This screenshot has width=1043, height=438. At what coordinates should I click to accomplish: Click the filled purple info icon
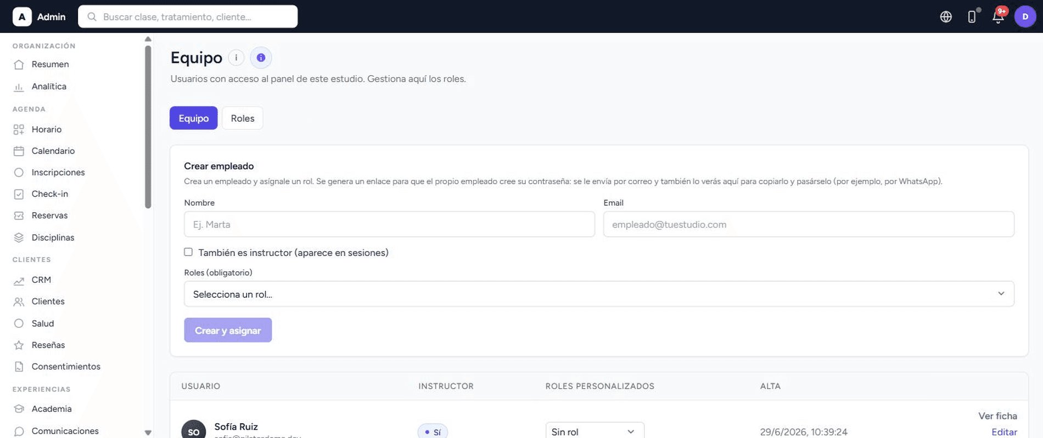(x=261, y=58)
